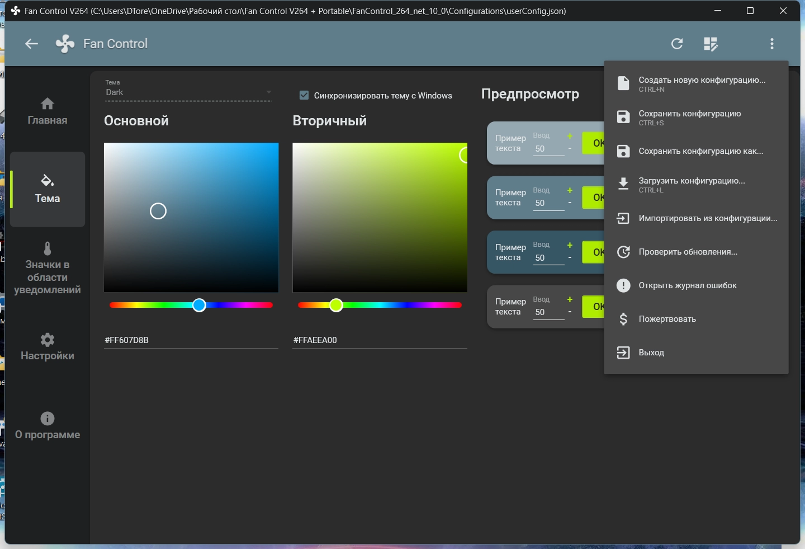Click the back arrow in header

(x=32, y=44)
